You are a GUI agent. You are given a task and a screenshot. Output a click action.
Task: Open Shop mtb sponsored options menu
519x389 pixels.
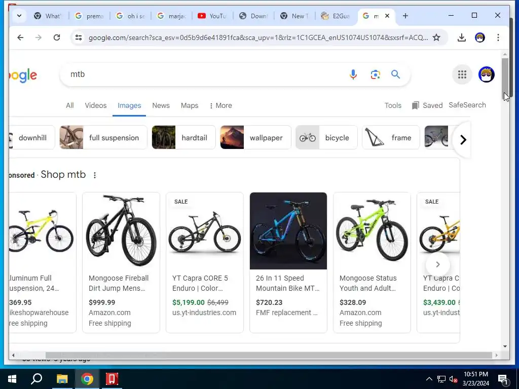(95, 175)
